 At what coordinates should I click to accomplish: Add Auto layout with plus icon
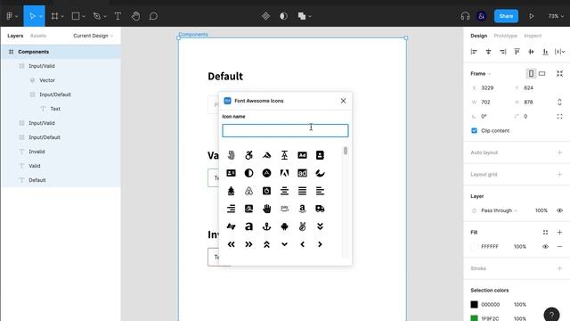[x=559, y=152]
